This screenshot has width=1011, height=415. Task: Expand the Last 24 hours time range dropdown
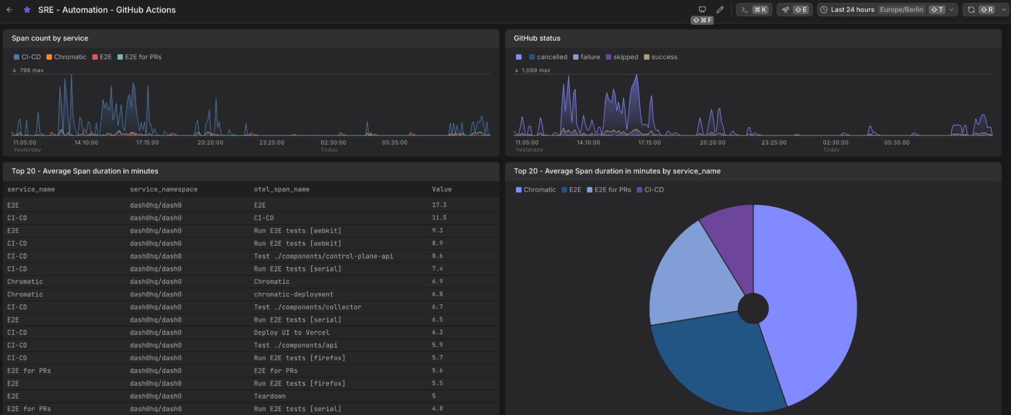tap(951, 10)
